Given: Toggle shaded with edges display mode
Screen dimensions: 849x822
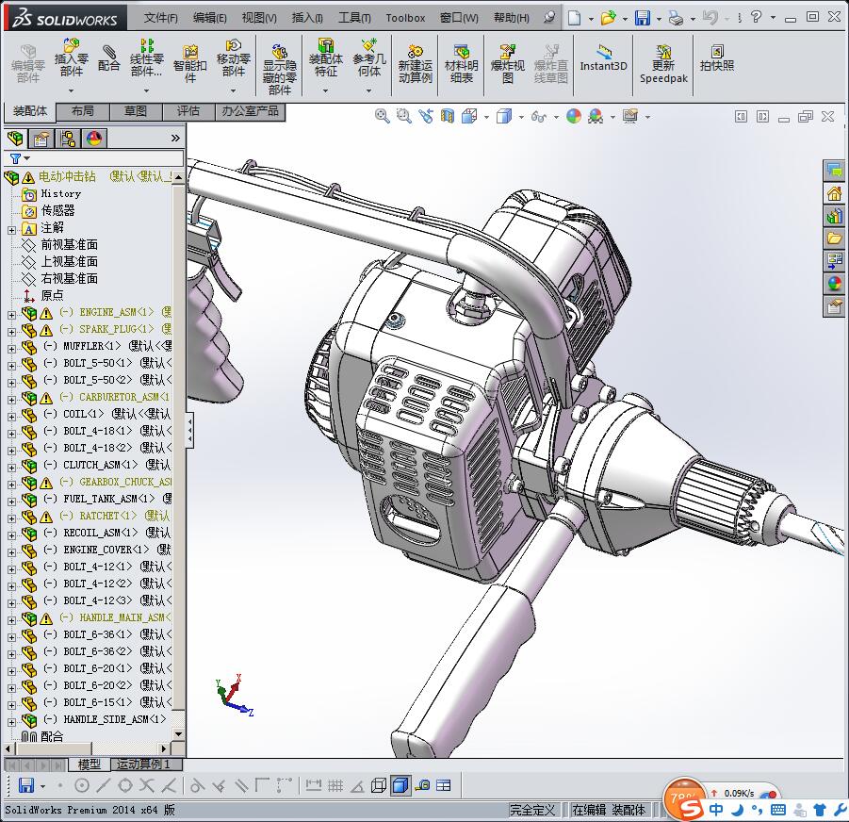Looking at the screenshot, I should (400, 785).
